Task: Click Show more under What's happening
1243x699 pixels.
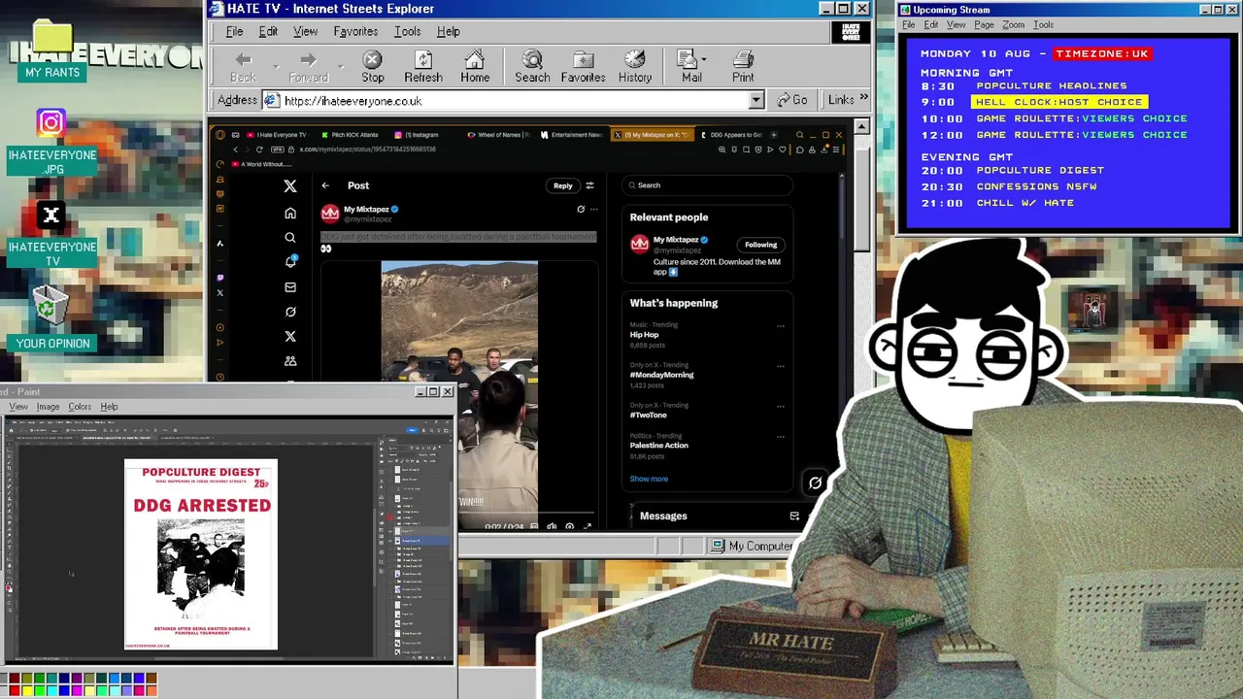Action: pyautogui.click(x=649, y=479)
